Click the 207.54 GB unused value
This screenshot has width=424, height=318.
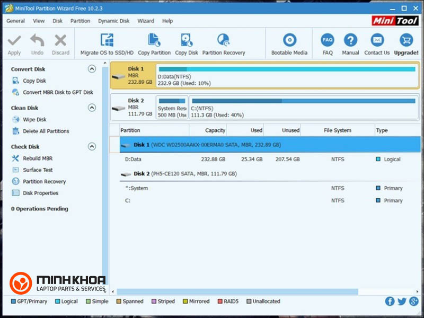pyautogui.click(x=287, y=160)
